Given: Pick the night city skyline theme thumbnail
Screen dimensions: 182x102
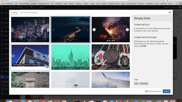Looking at the screenshot, I should pyautogui.click(x=30, y=29).
